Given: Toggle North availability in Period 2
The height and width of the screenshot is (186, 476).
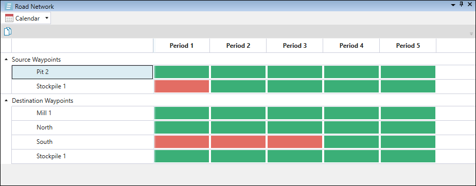Looking at the screenshot, I should (238, 127).
